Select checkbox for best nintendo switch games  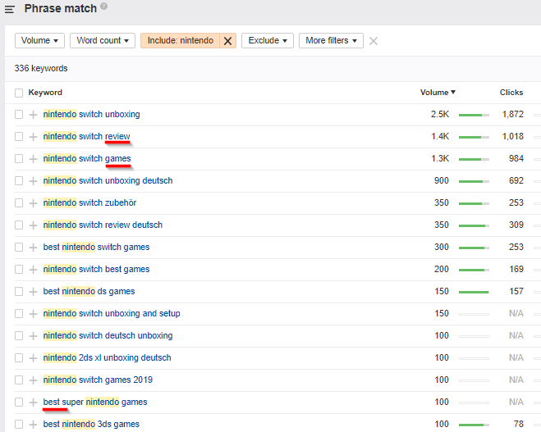coord(19,248)
